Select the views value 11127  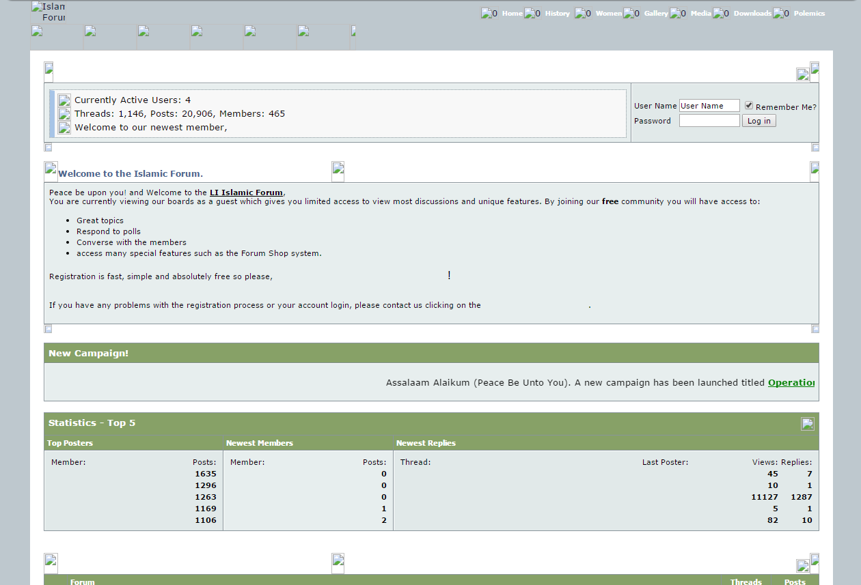[x=765, y=497]
